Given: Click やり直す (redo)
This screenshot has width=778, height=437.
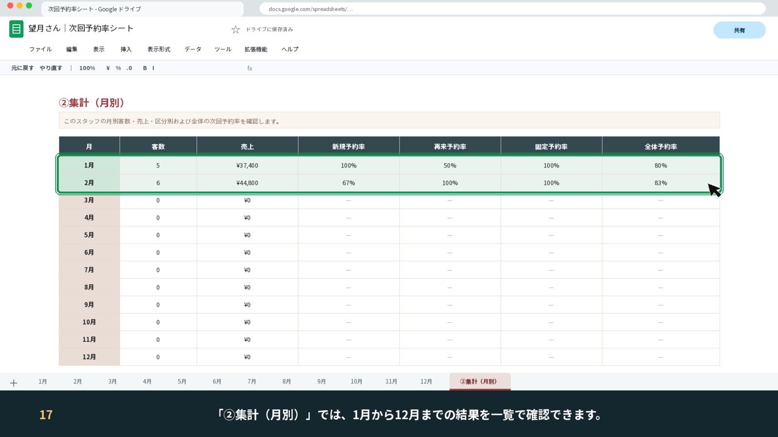Looking at the screenshot, I should click(x=51, y=68).
